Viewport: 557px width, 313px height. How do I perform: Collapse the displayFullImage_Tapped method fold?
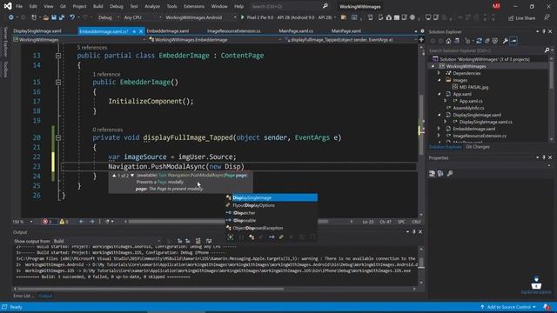[58, 137]
